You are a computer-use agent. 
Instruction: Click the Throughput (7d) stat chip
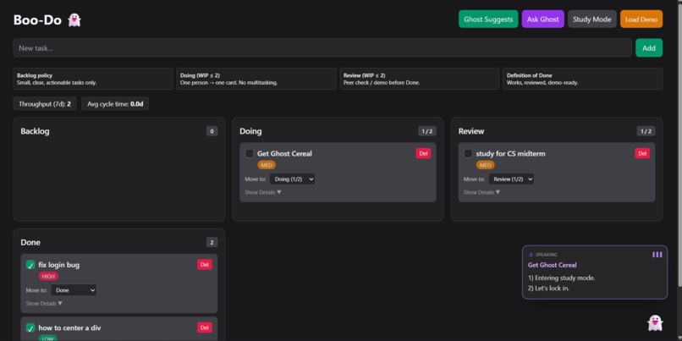tap(45, 104)
